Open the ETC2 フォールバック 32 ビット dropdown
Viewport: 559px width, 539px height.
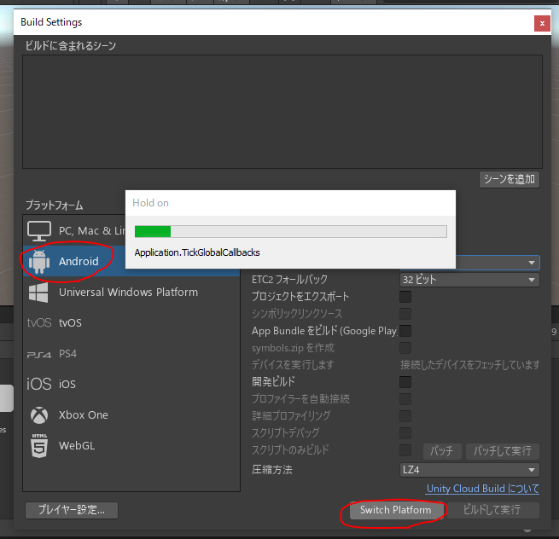click(x=469, y=280)
